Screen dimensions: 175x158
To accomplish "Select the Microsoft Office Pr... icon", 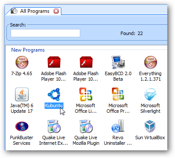I will pyautogui.click(x=118, y=94).
